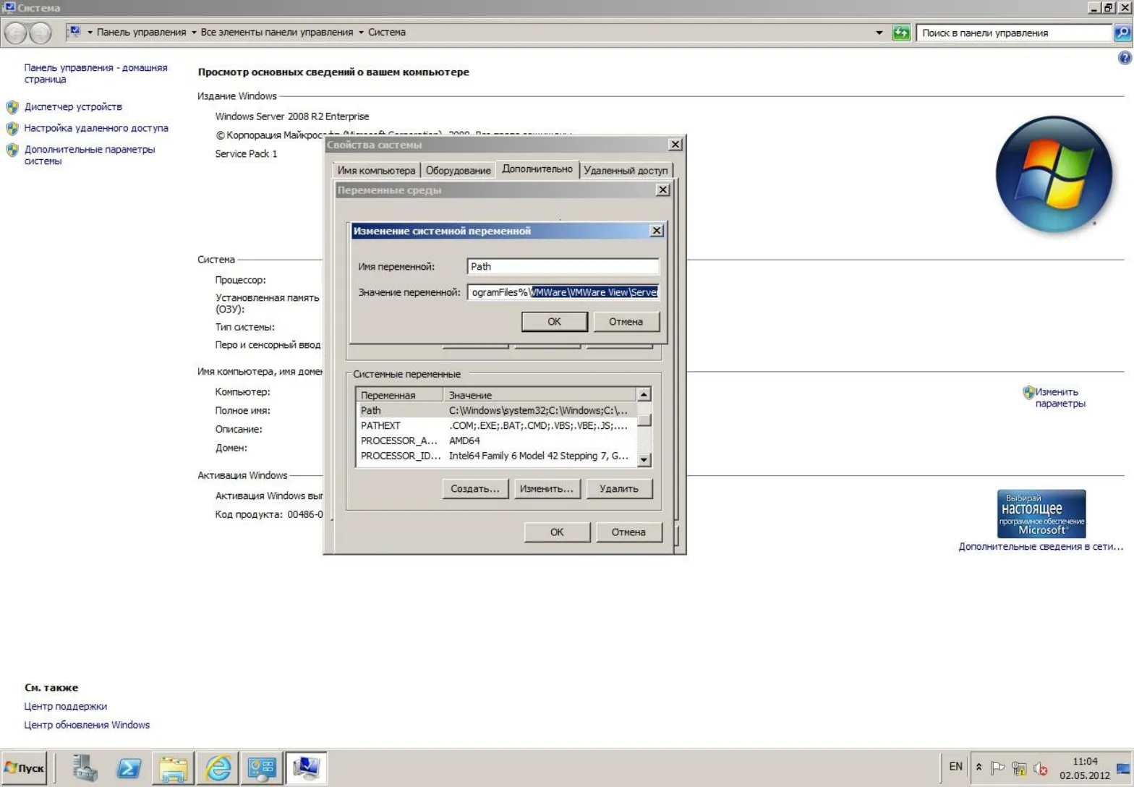Click the search magnifier icon
The image size is (1134, 787).
pos(1122,33)
